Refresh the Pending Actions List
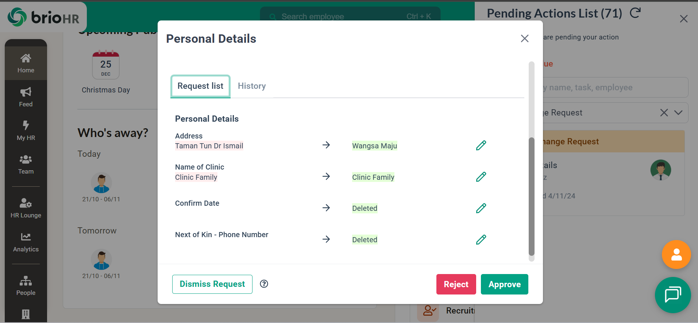Viewport: 698px width, 323px height. pos(635,13)
